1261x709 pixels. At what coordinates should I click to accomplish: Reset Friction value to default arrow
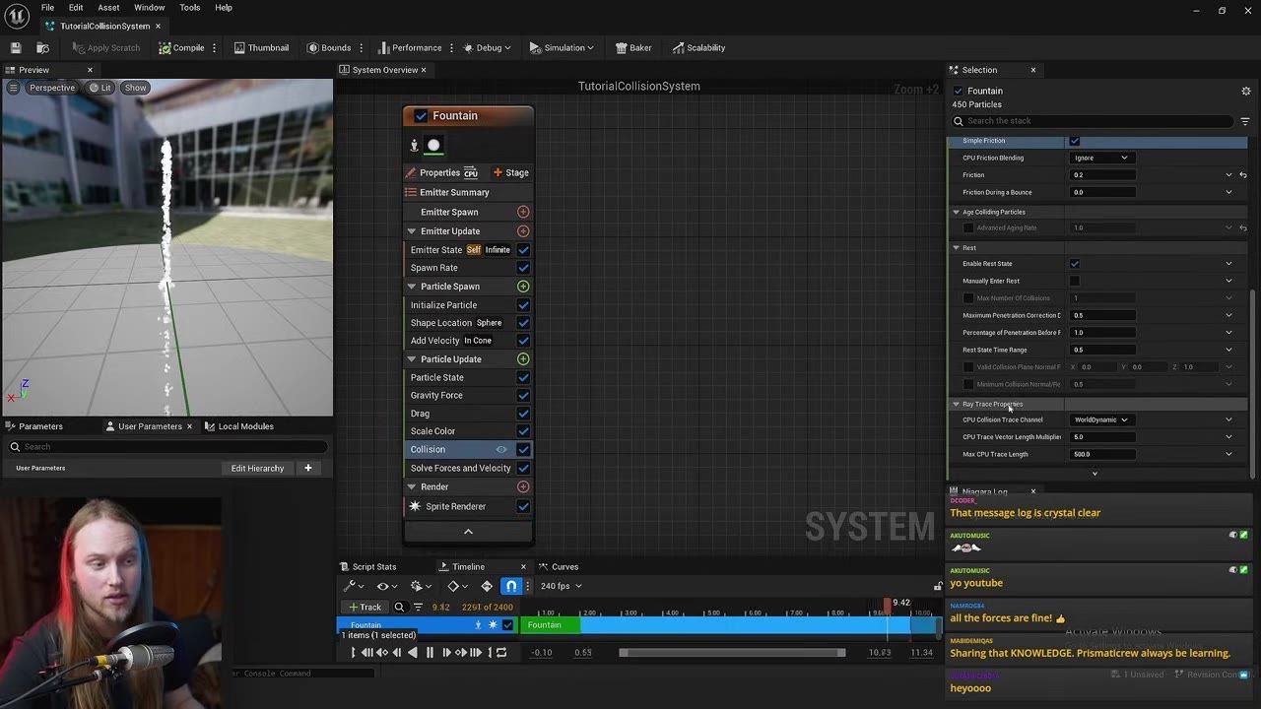1243,175
